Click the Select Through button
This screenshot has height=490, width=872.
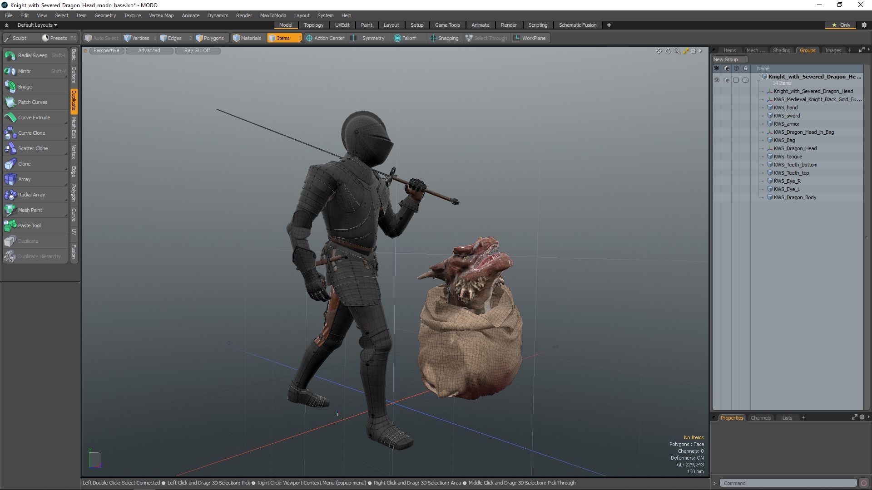[486, 38]
